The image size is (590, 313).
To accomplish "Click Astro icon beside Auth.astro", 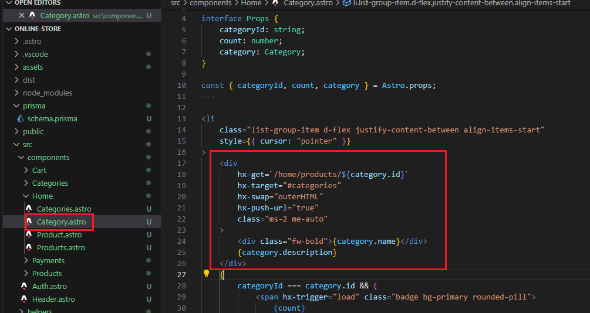I will [25, 286].
